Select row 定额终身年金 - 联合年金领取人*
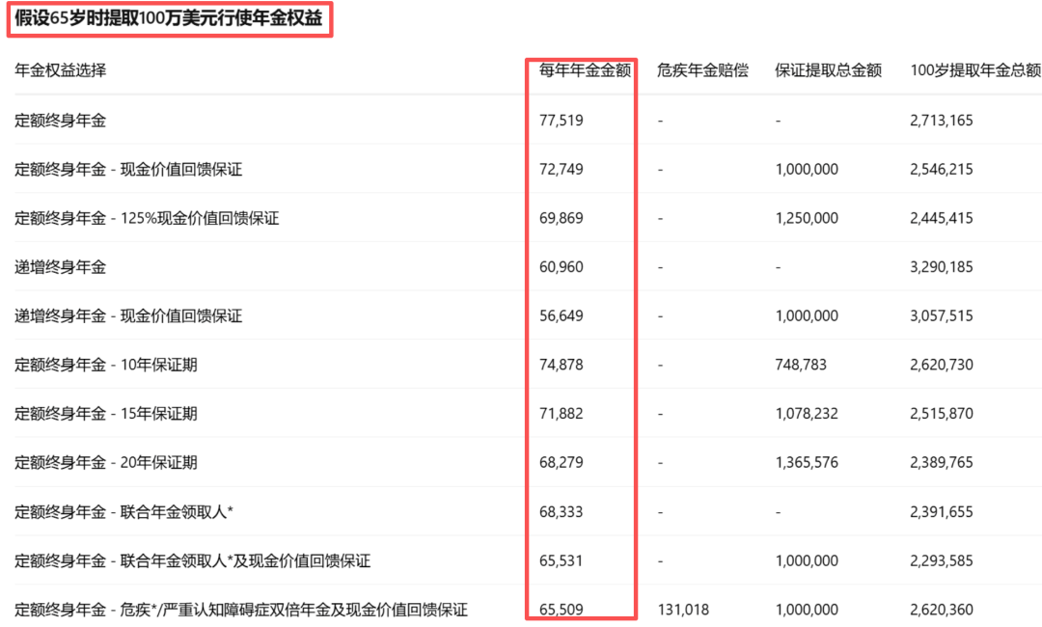This screenshot has height=627, width=1042. (x=123, y=512)
